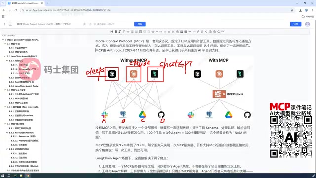Open outline item 9.5.2.1 Resources
This screenshot has height=178, width=316.
(x=23, y=136)
